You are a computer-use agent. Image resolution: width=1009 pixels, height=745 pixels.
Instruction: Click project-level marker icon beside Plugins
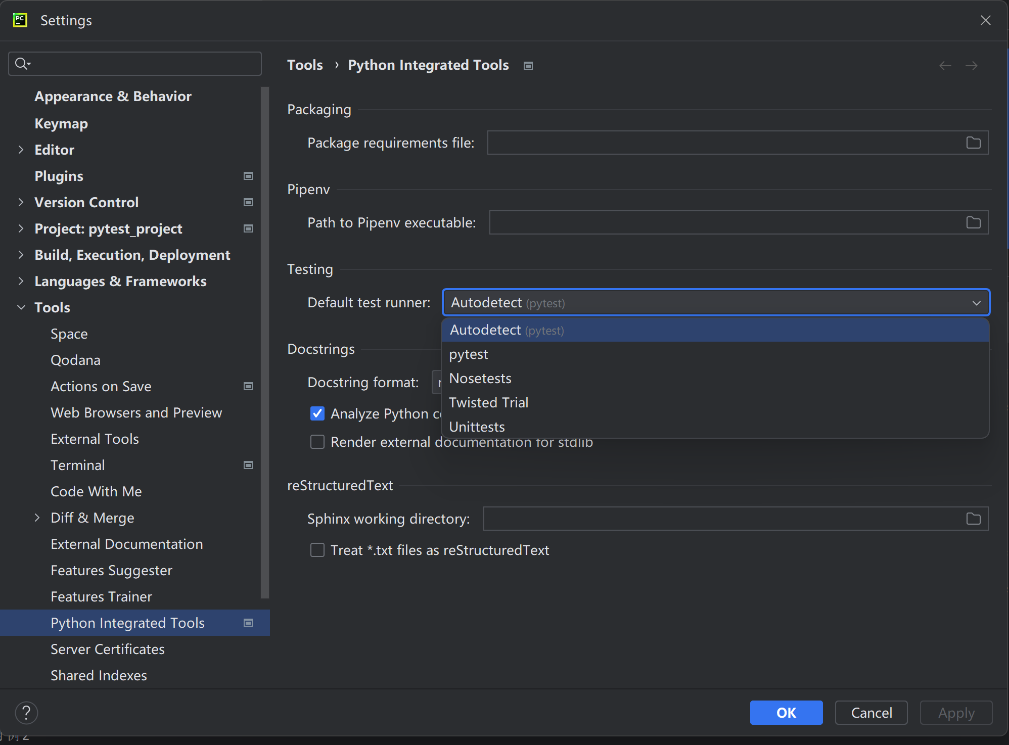(x=248, y=176)
